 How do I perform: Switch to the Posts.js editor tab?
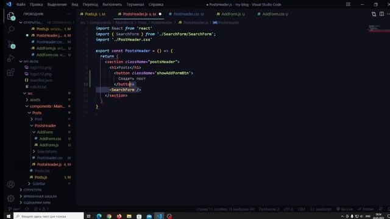(93, 14)
